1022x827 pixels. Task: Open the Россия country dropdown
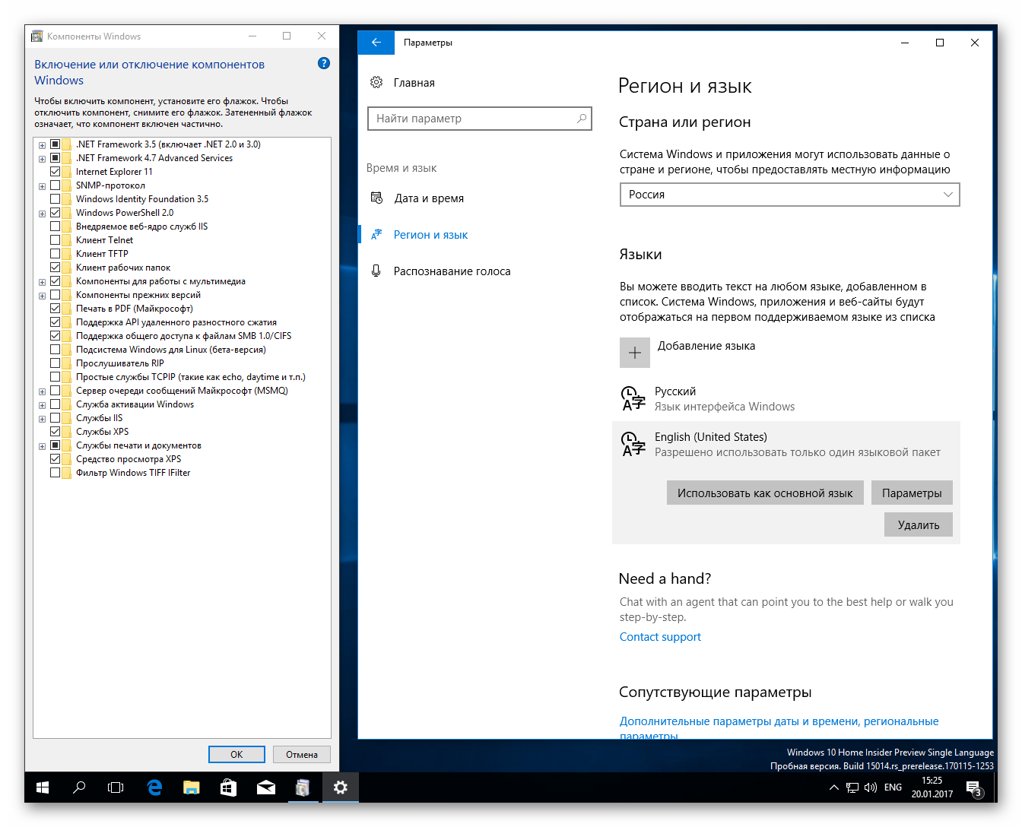tap(789, 195)
